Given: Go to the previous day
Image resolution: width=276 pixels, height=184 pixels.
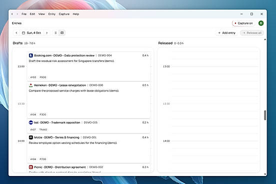Looking at the screenshot, I should click(x=16, y=33).
